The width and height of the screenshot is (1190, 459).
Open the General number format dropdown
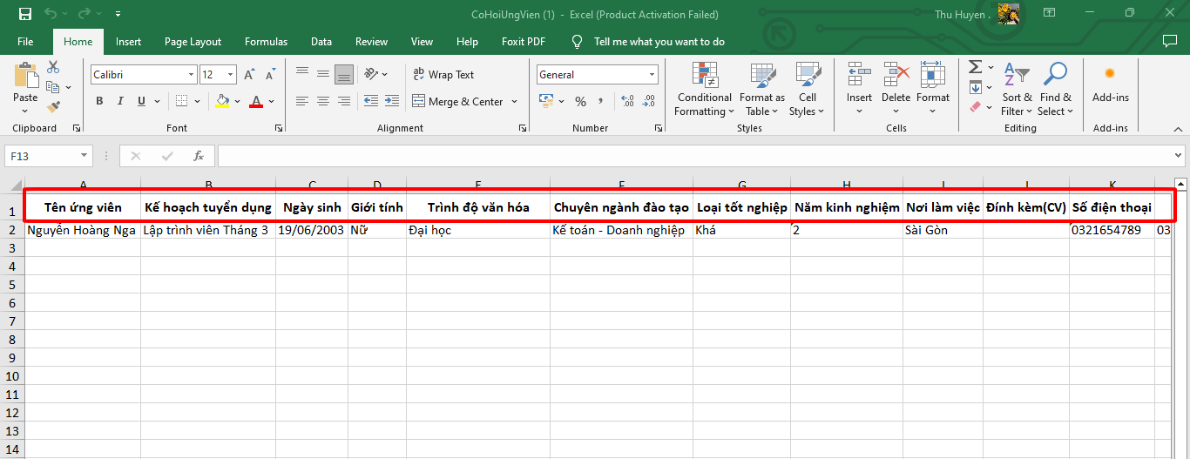[x=652, y=75]
